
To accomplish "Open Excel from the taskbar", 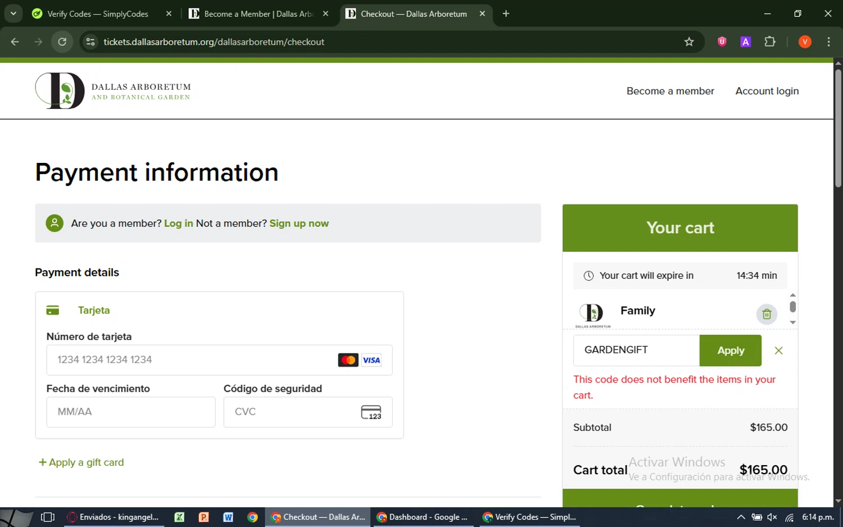I will point(179,517).
